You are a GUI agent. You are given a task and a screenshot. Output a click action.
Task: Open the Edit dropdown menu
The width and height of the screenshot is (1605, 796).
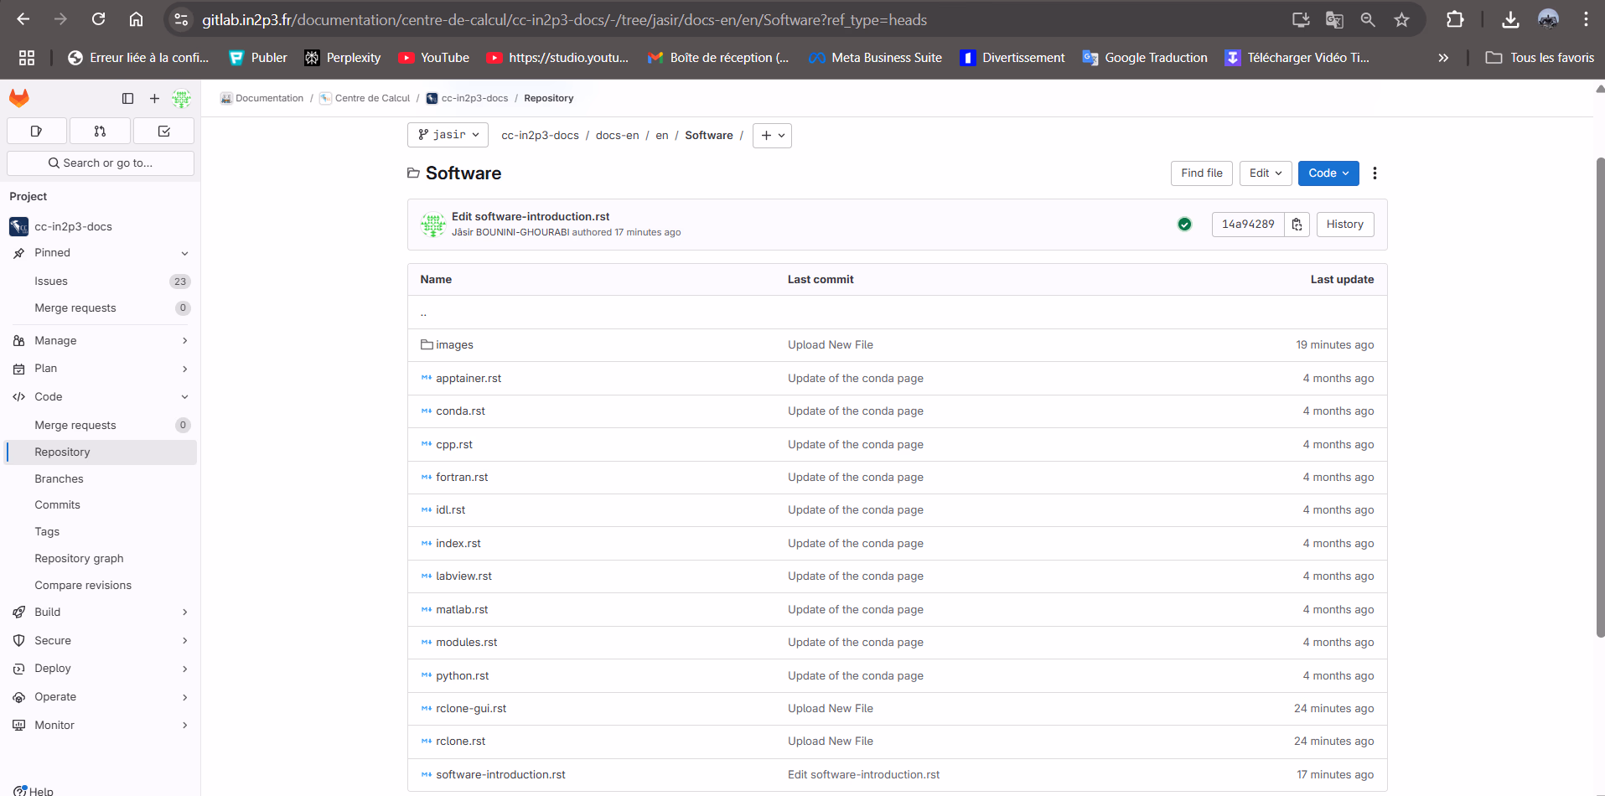click(x=1265, y=173)
